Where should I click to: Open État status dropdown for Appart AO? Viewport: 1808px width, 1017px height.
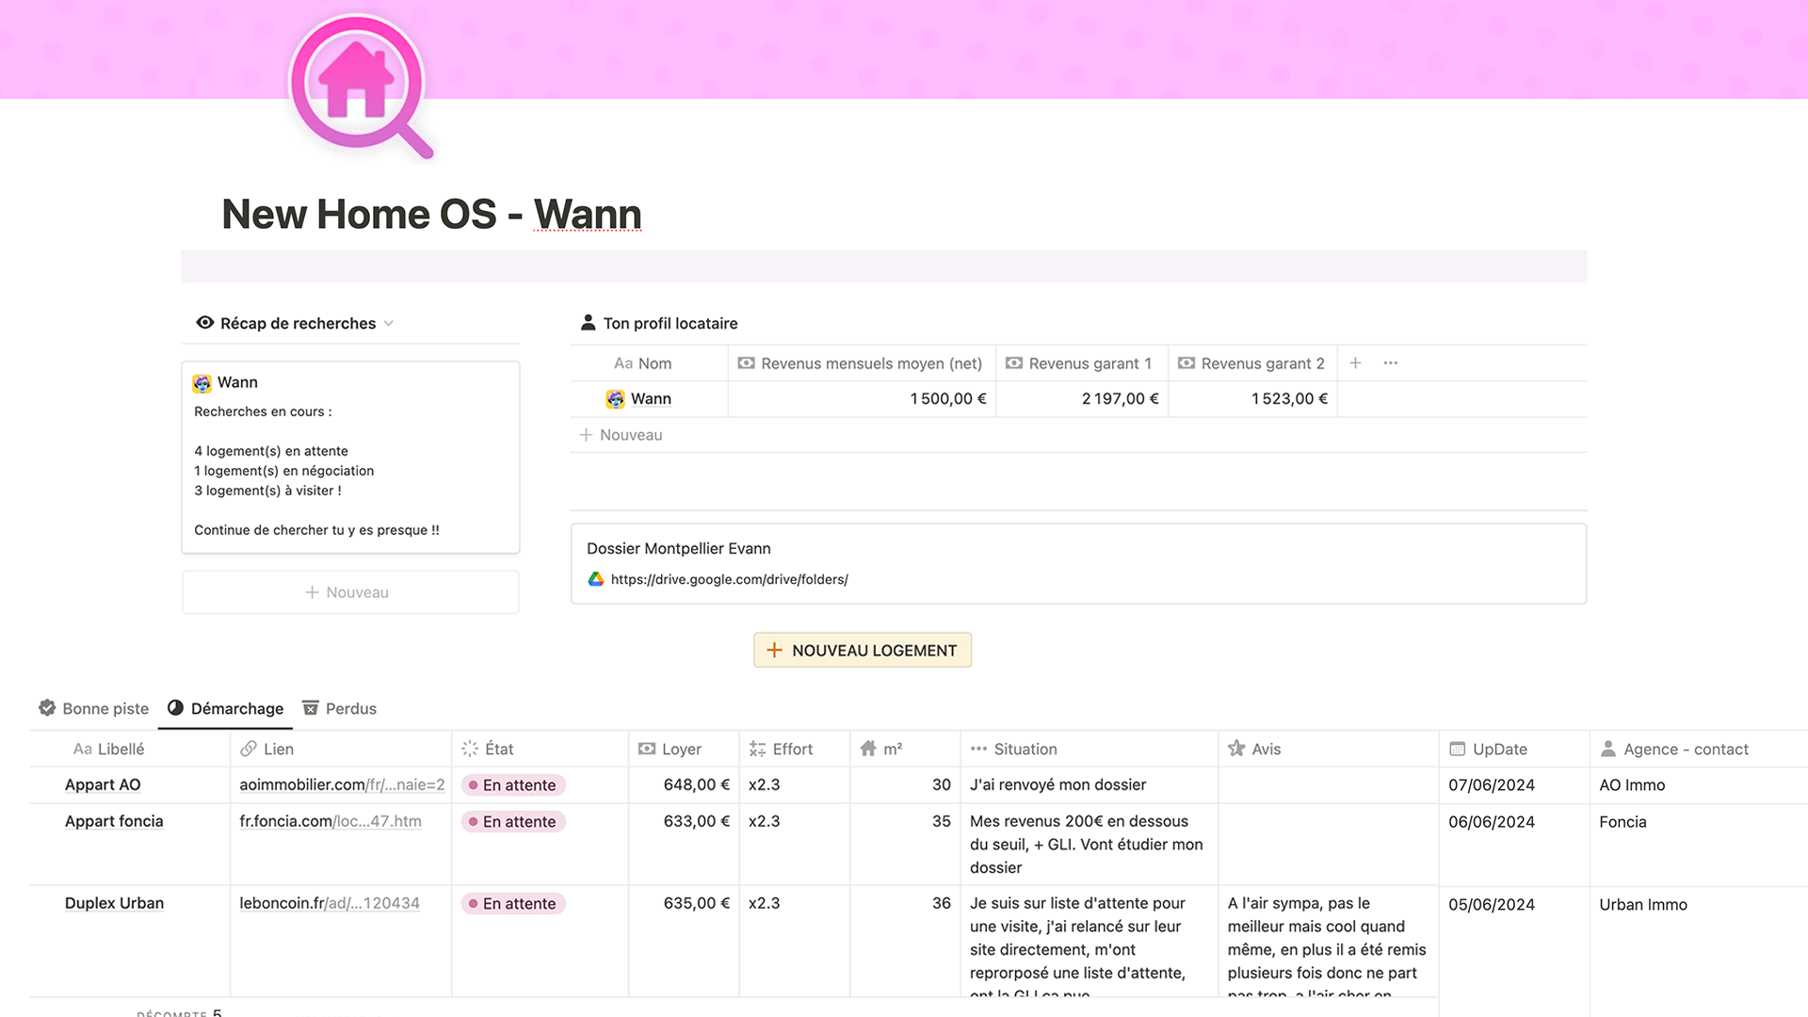click(513, 785)
